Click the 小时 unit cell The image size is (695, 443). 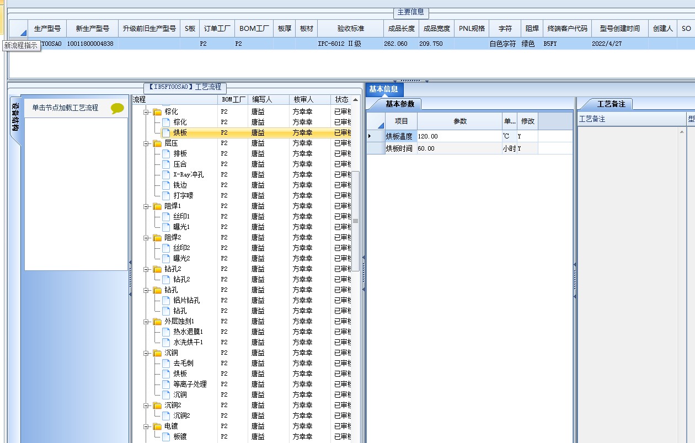coord(509,148)
